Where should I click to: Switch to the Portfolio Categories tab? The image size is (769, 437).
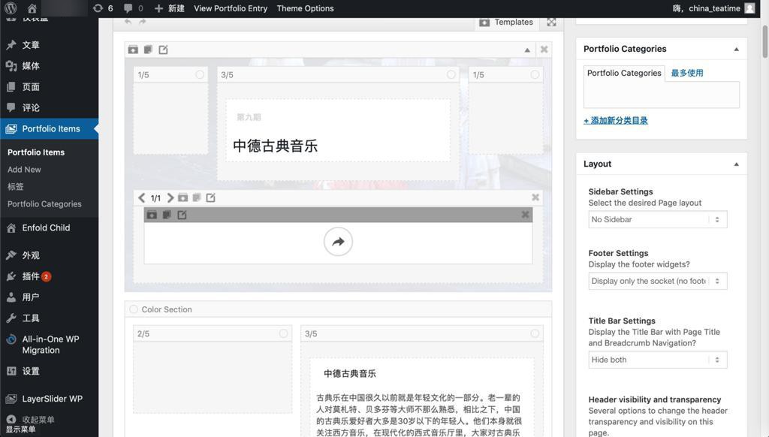point(624,73)
